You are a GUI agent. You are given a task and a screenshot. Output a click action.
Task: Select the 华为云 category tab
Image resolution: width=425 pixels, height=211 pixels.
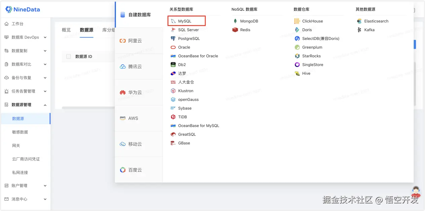pyautogui.click(x=139, y=92)
